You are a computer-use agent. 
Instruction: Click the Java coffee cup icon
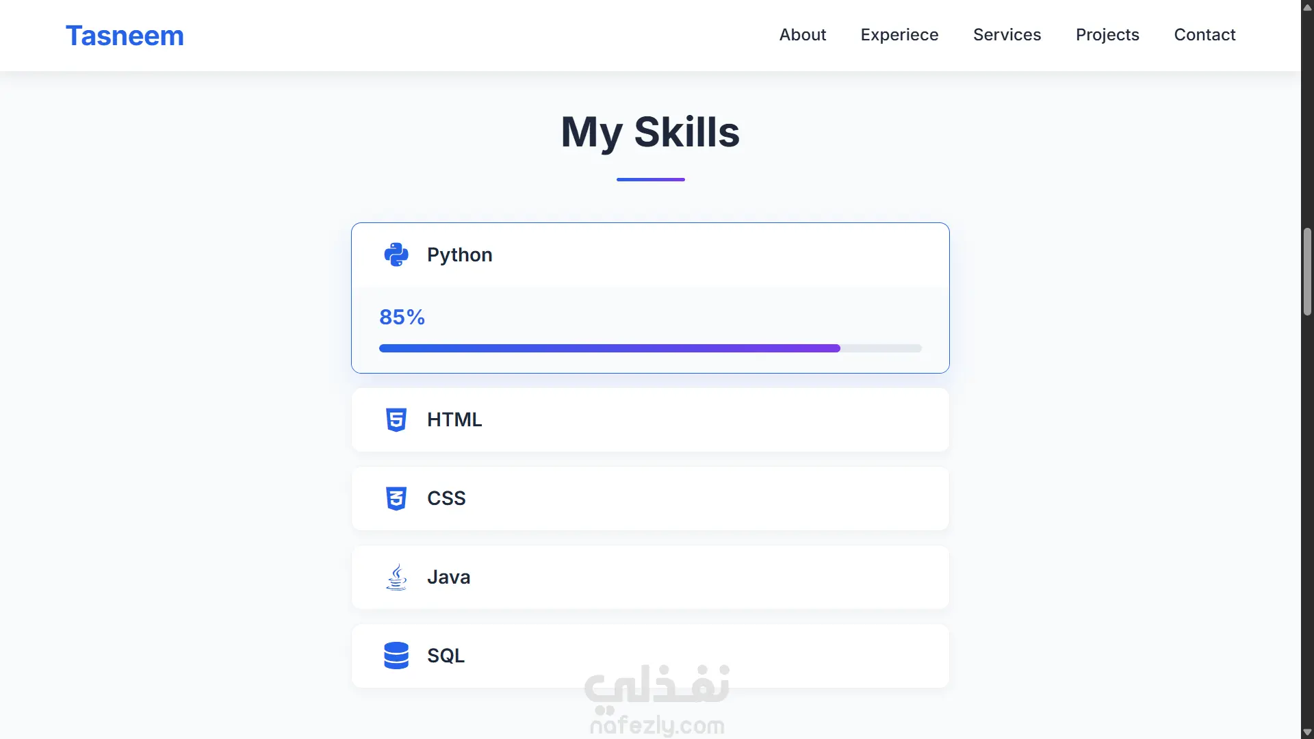point(396,577)
